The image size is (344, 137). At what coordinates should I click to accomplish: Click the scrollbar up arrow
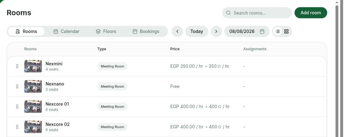337,2
